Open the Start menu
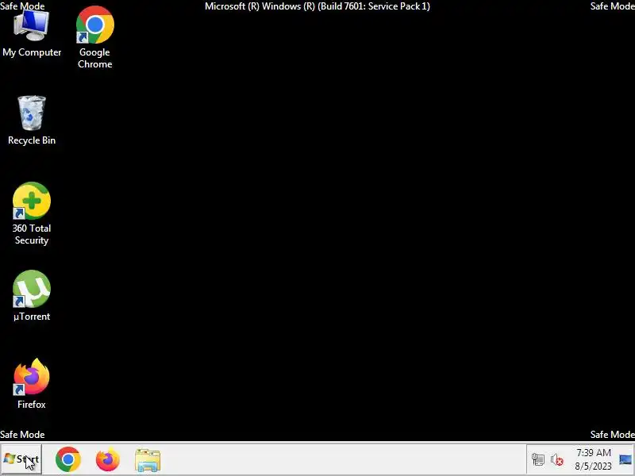This screenshot has width=635, height=476. click(x=21, y=459)
